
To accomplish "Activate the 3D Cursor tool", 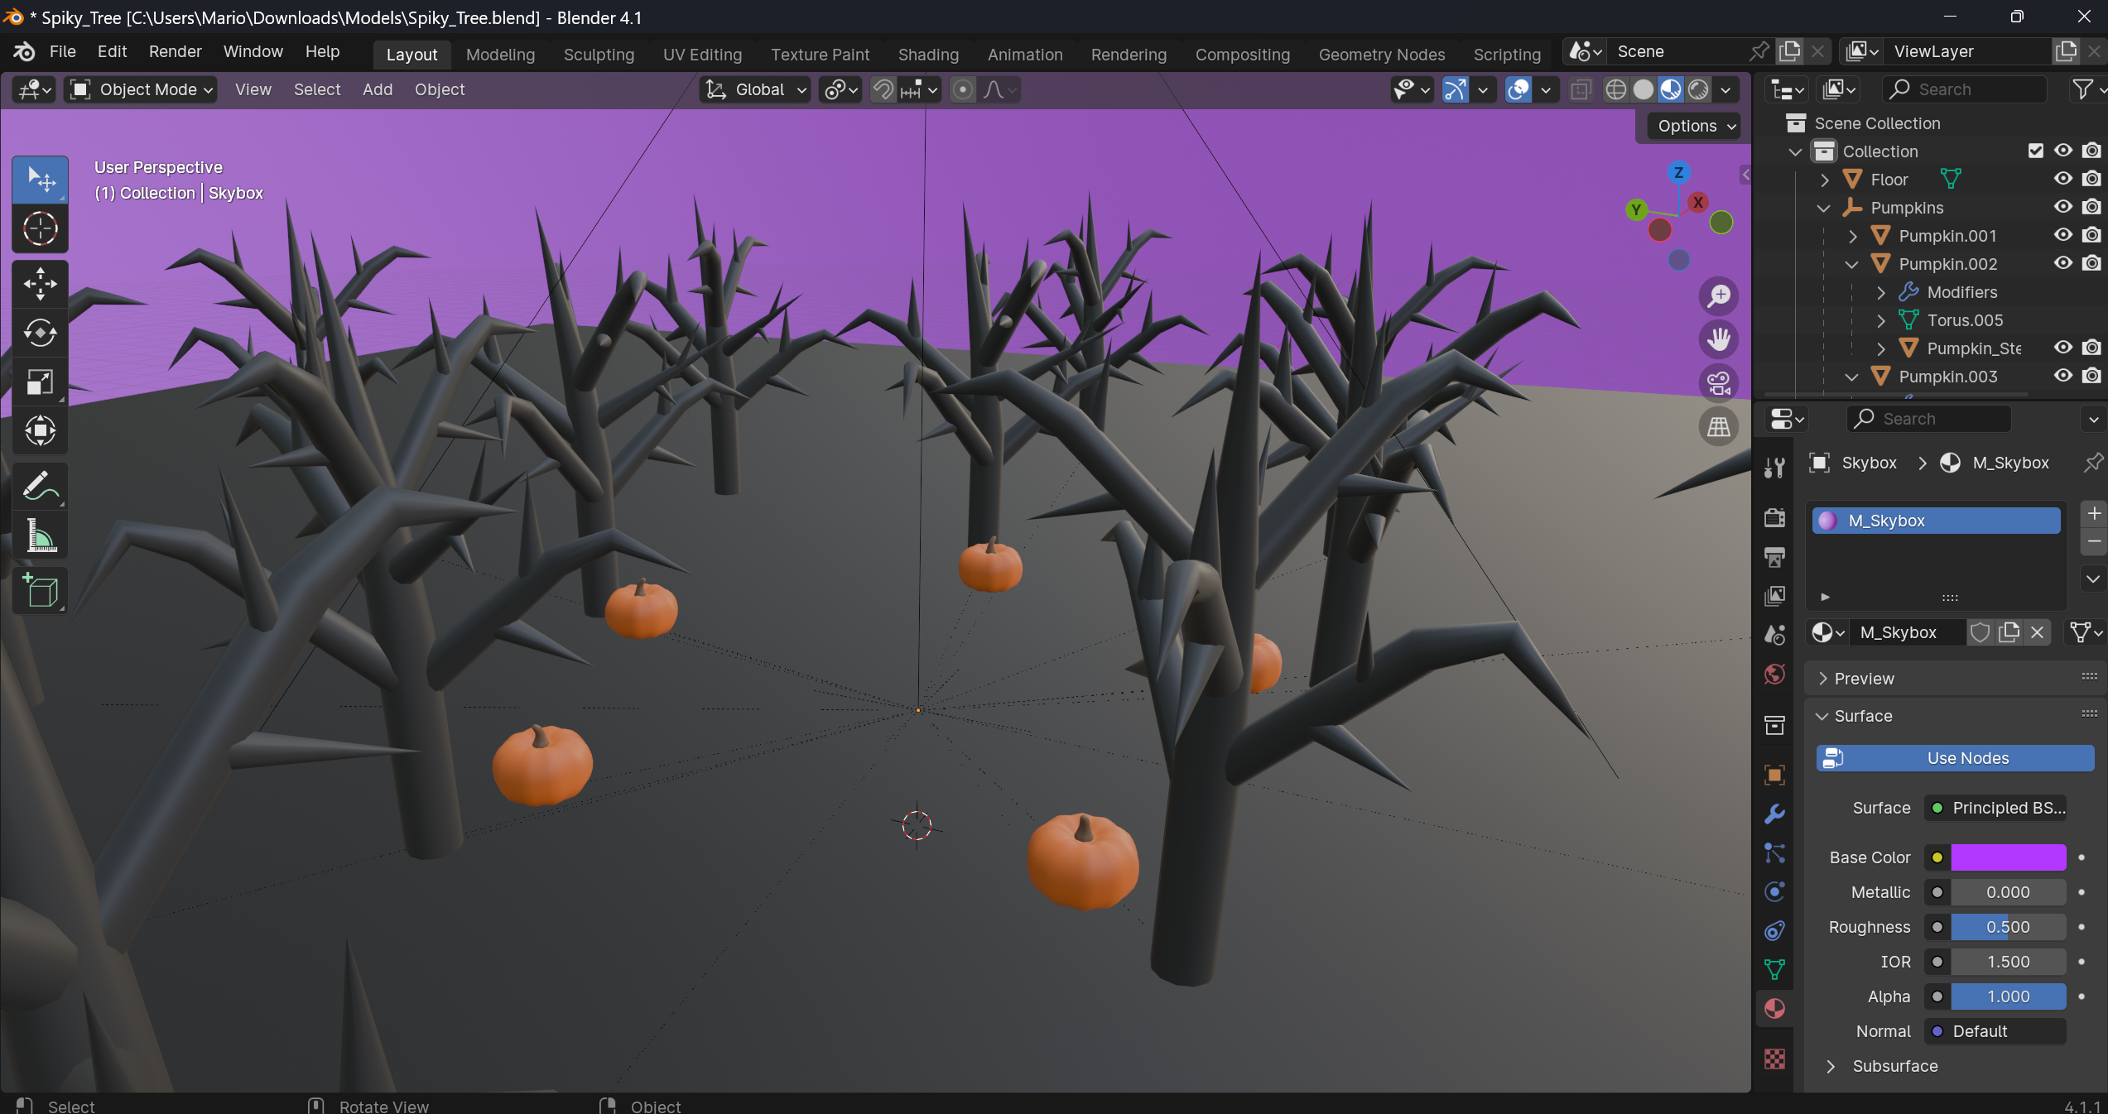I will pyautogui.click(x=40, y=228).
